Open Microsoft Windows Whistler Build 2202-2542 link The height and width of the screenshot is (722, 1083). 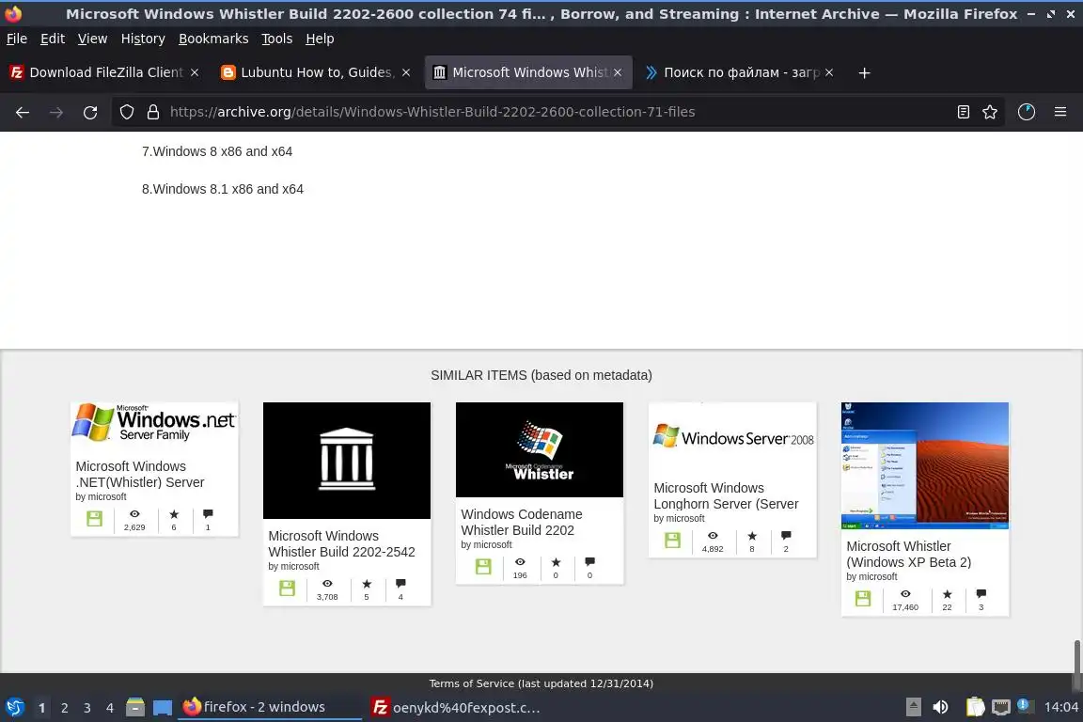[x=341, y=543]
